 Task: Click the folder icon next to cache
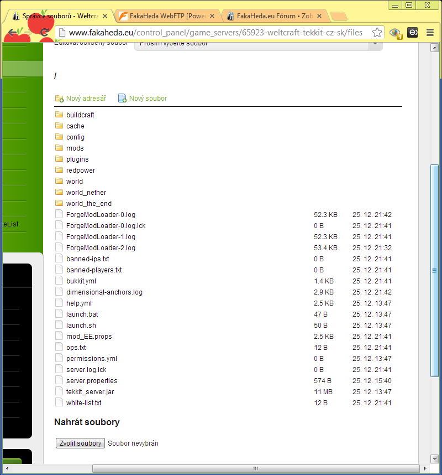click(x=59, y=126)
